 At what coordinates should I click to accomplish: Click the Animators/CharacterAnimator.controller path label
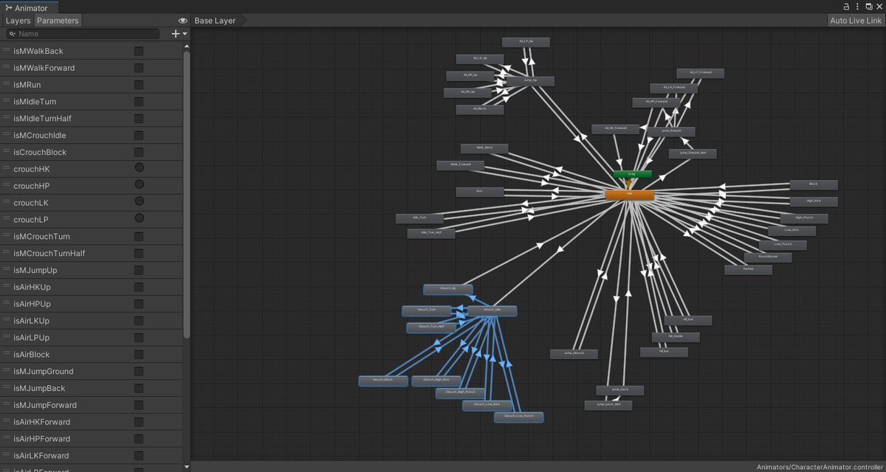(819, 467)
